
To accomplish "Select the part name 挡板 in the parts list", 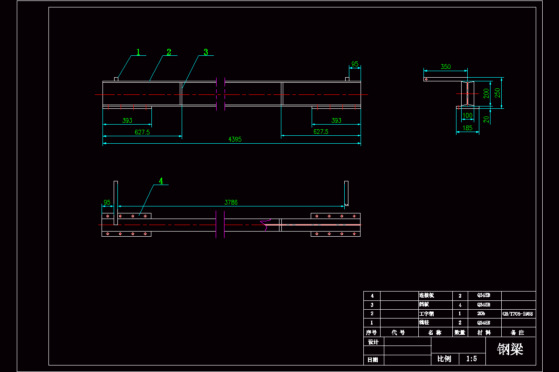I will (x=424, y=305).
